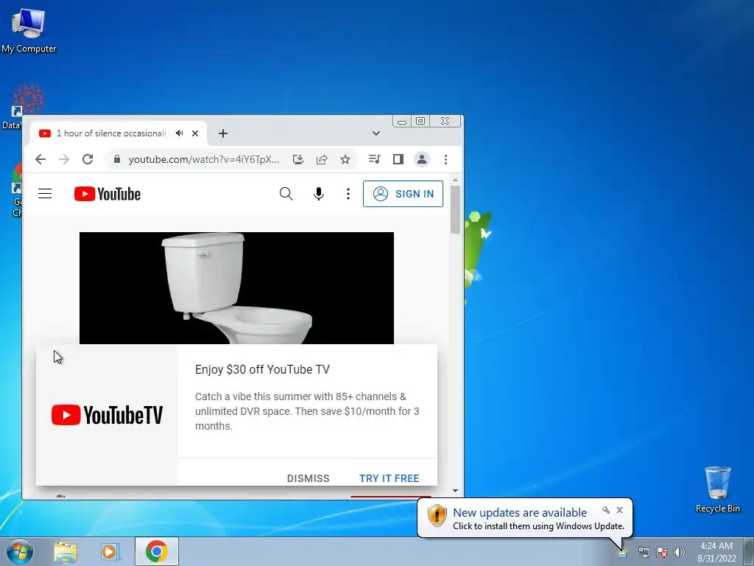Viewport: 754px width, 566px height.
Task: Click the YouTube URL address field
Action: click(203, 159)
